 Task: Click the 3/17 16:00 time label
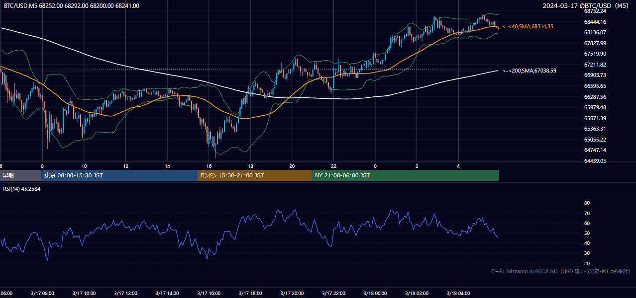[x=209, y=294]
